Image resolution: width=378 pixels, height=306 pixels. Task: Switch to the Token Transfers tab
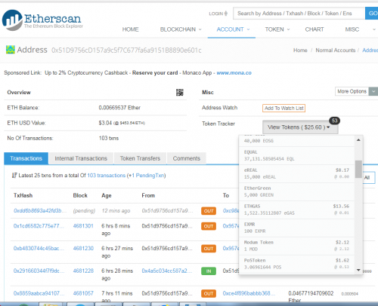tap(140, 158)
